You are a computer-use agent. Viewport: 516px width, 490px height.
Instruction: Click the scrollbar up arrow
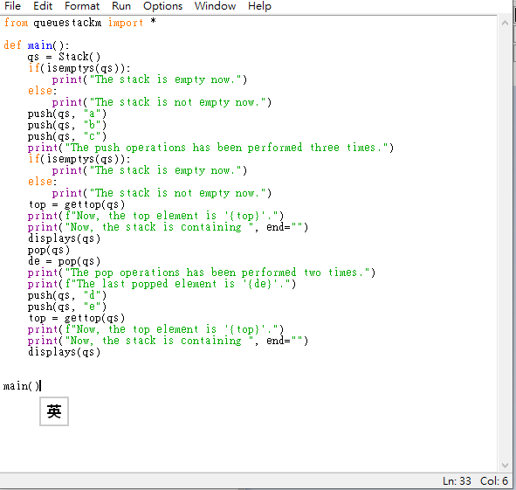[x=505, y=23]
